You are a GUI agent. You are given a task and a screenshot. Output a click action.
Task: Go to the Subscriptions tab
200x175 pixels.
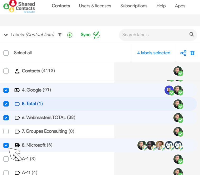point(134,6)
